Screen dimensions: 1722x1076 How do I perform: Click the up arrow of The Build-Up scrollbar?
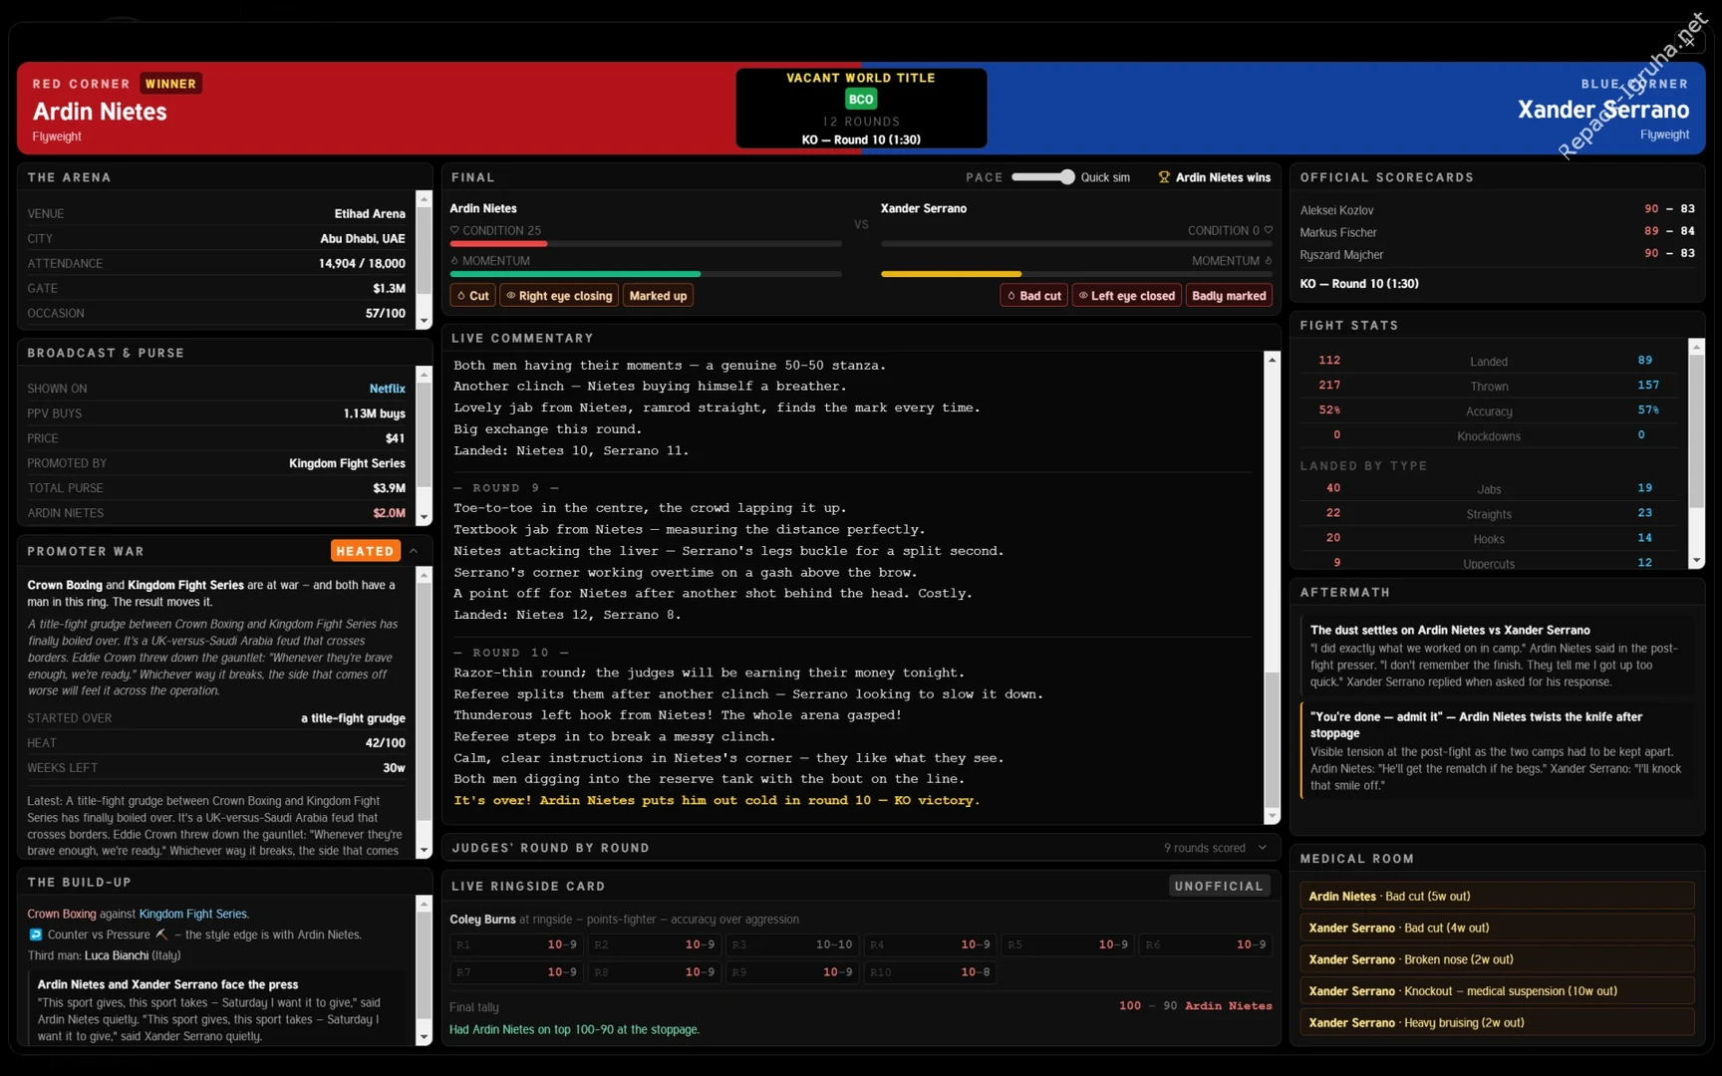pyautogui.click(x=424, y=904)
